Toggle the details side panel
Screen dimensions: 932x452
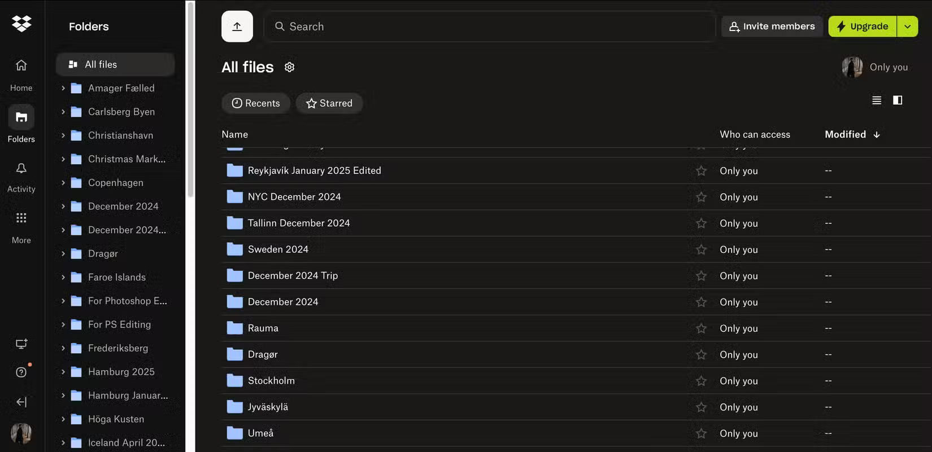coord(898,100)
